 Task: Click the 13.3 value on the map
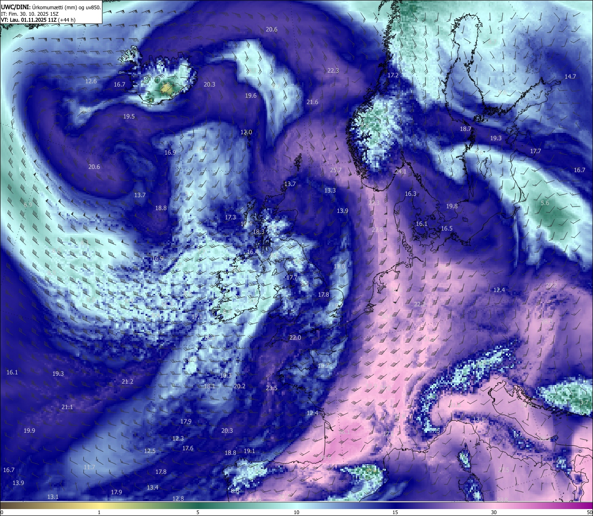330,190
